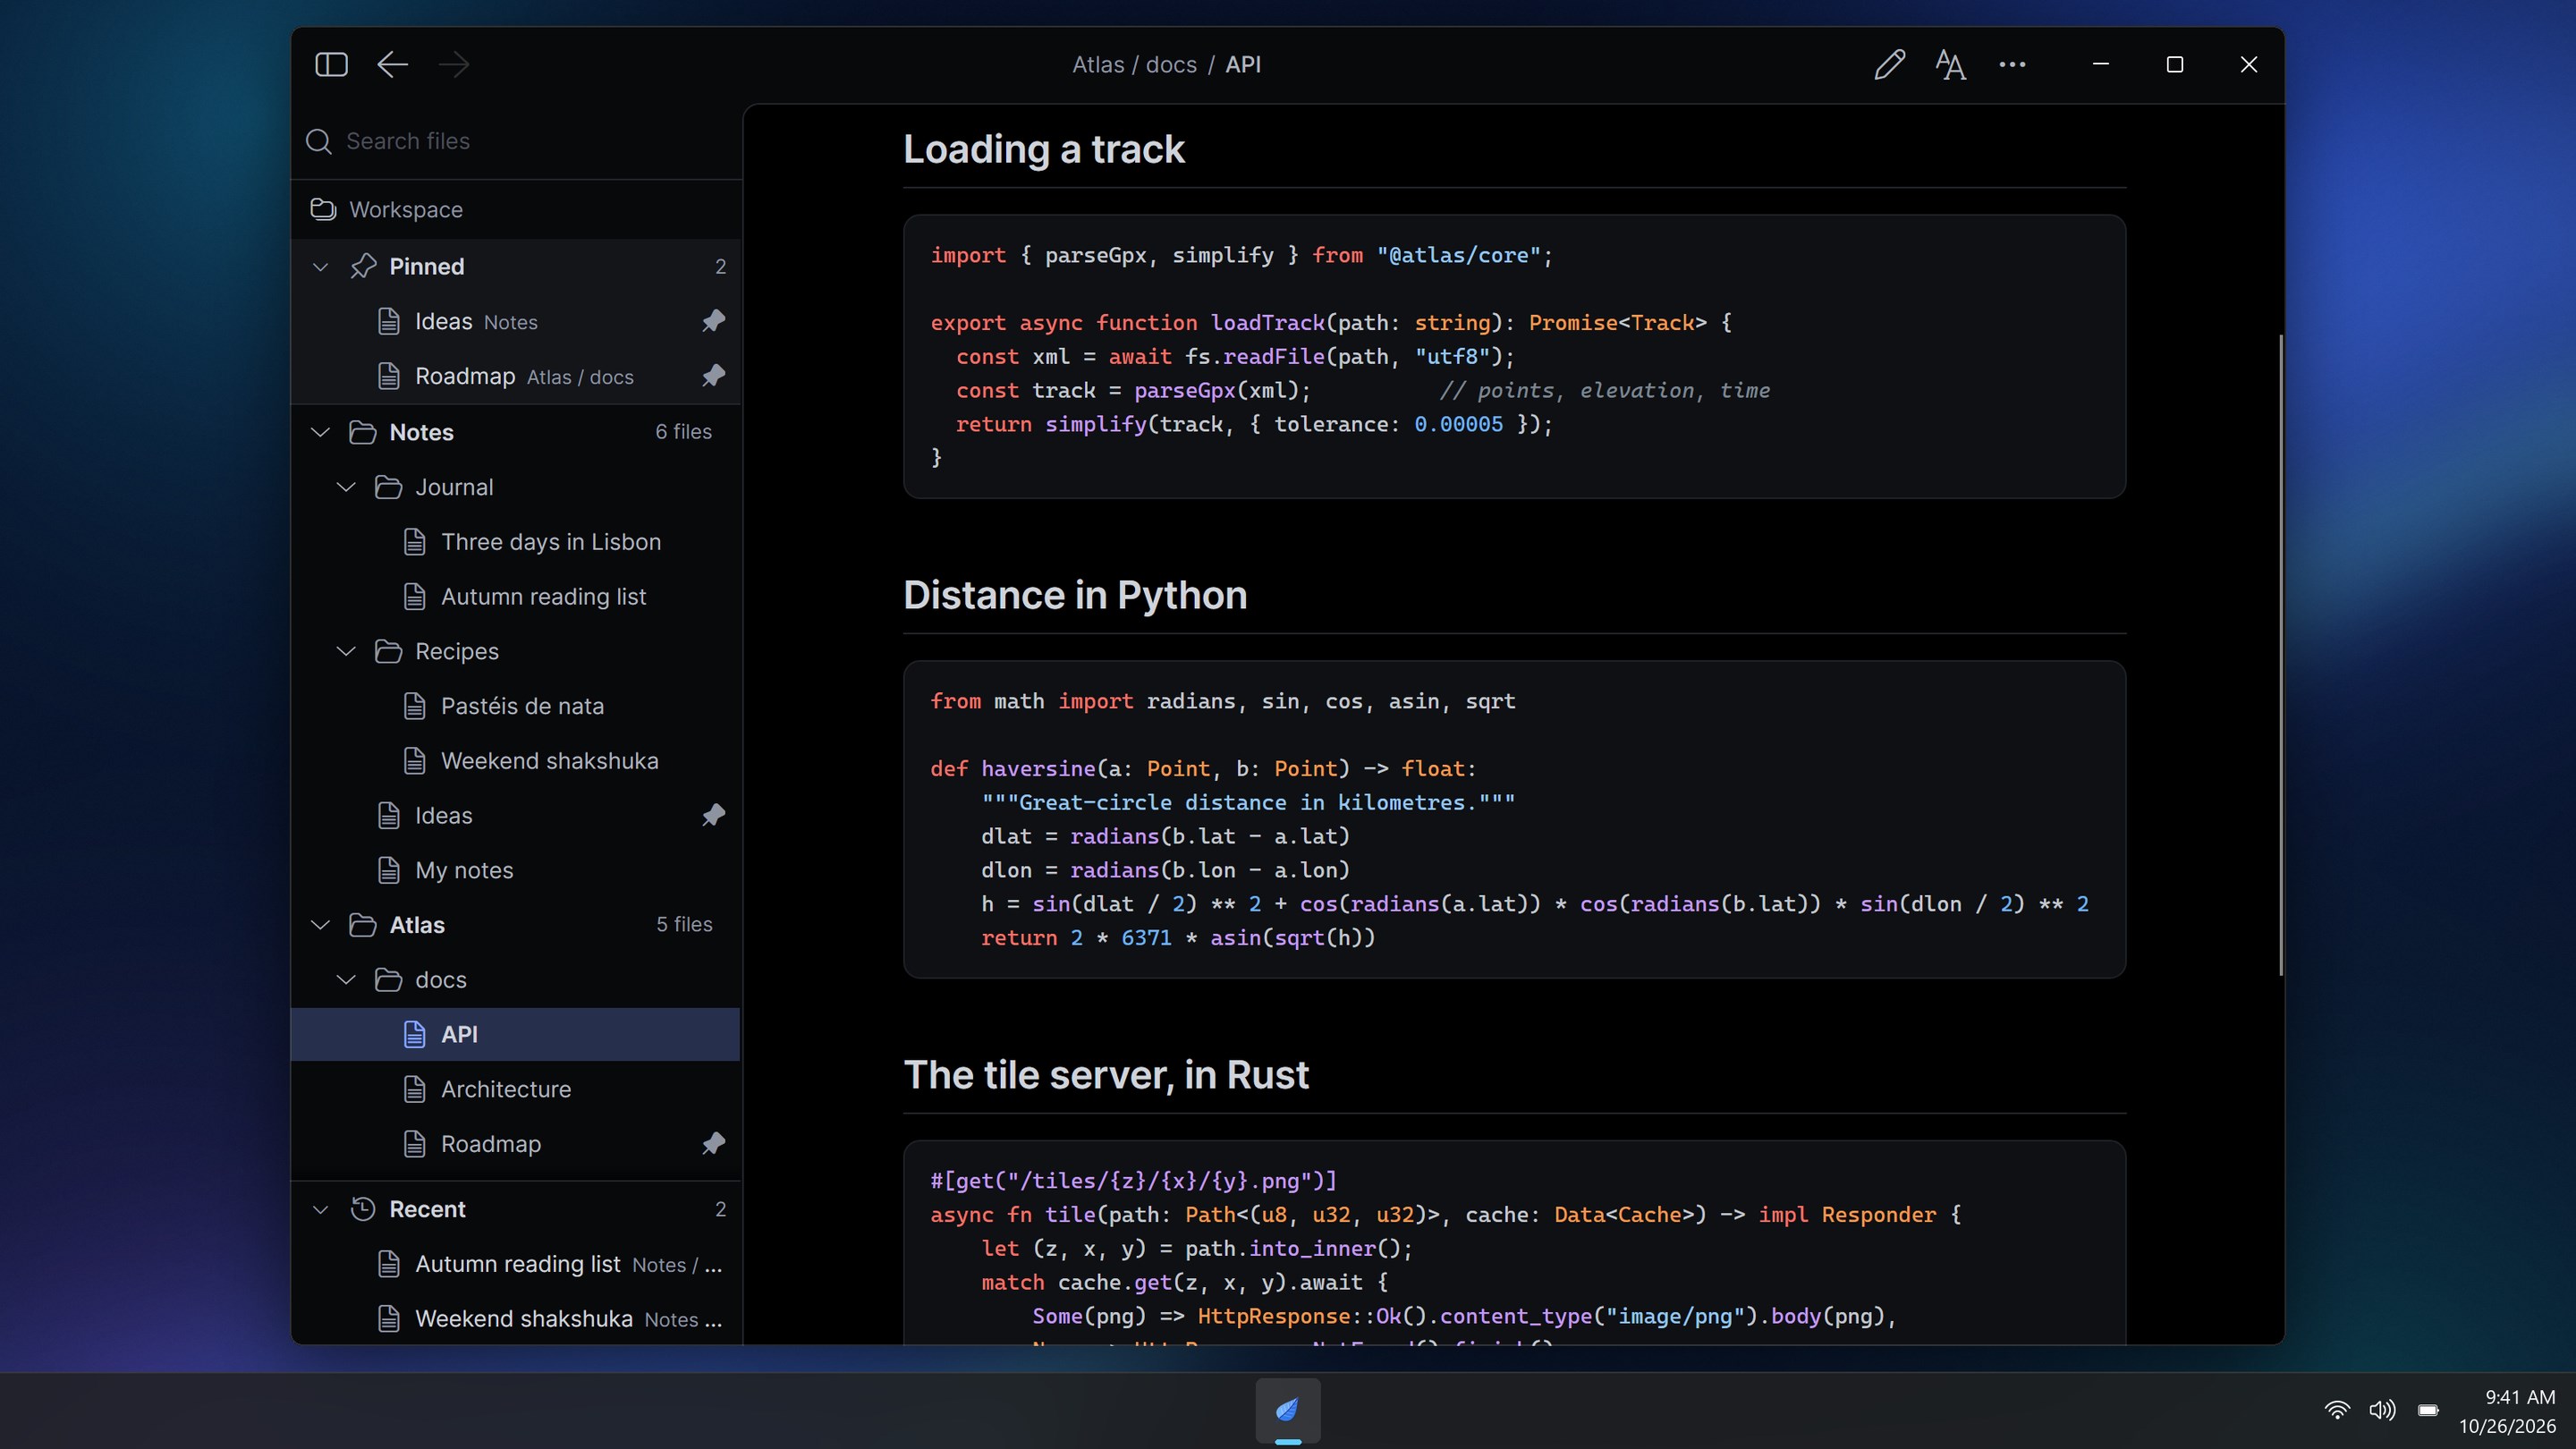This screenshot has height=1449, width=2576.
Task: Open edit mode with the pencil icon
Action: click(x=1889, y=65)
